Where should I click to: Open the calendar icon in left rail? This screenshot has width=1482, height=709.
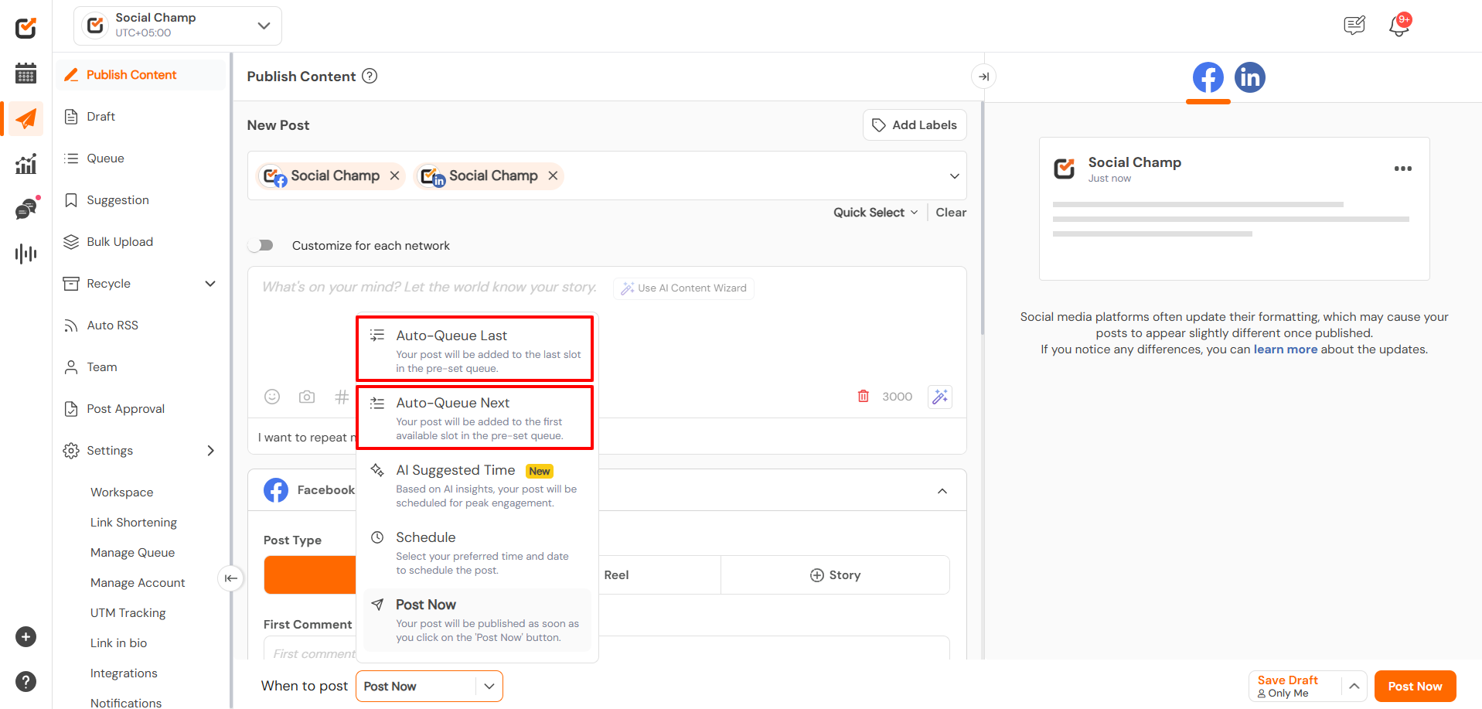point(26,73)
